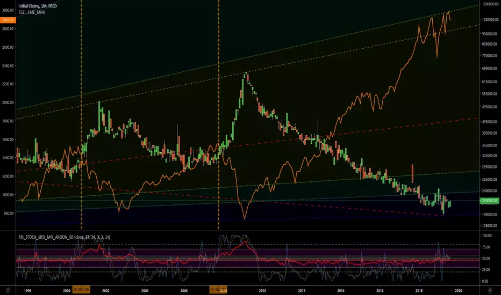Click the 2010 year label on time axis

pos(262,291)
